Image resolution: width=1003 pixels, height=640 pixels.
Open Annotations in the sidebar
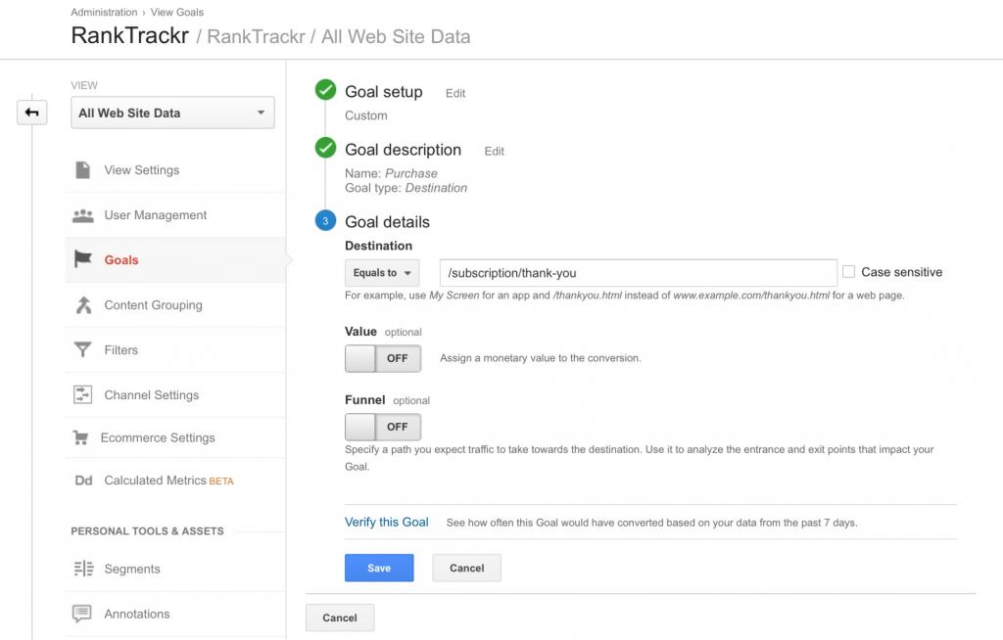tap(136, 614)
